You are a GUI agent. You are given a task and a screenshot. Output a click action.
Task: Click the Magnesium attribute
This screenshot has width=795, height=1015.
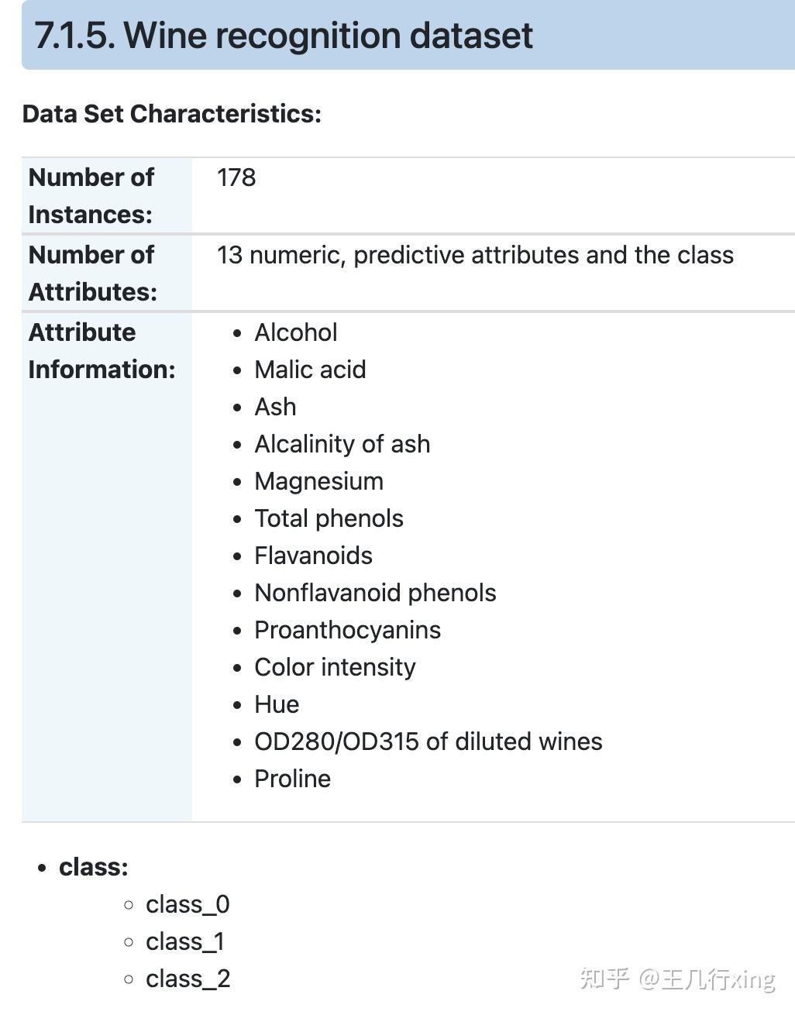pyautogui.click(x=318, y=481)
